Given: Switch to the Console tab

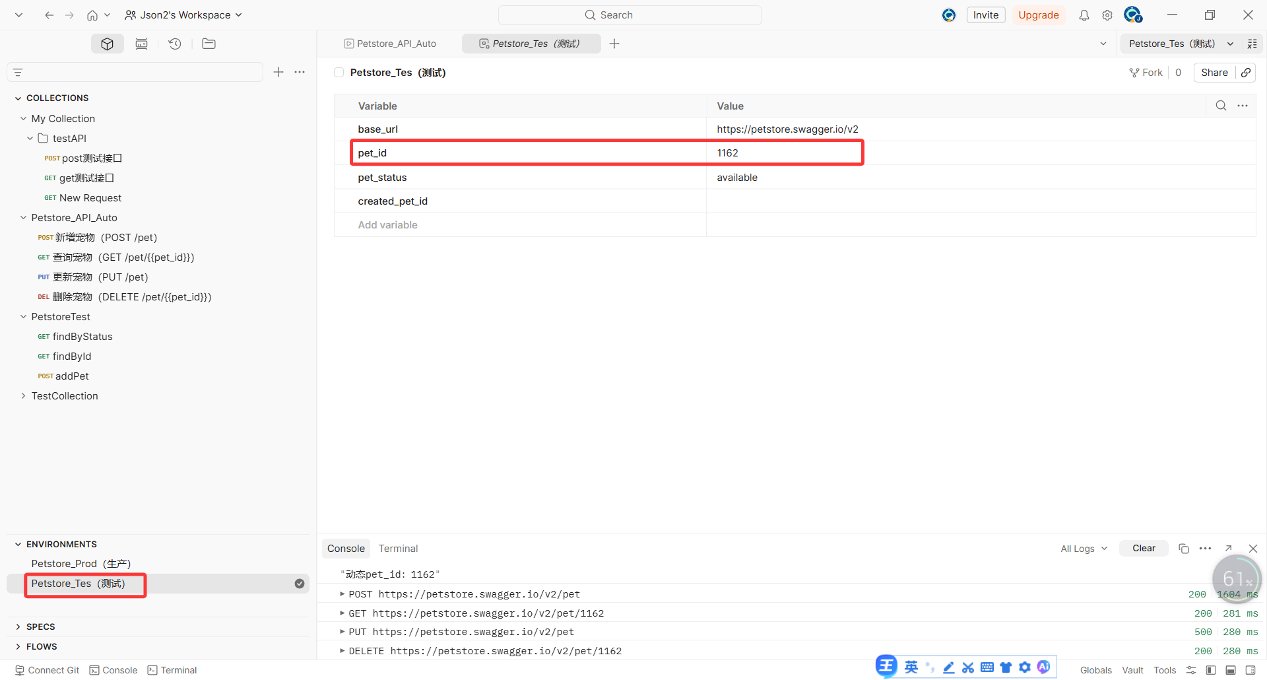Looking at the screenshot, I should pyautogui.click(x=346, y=549).
